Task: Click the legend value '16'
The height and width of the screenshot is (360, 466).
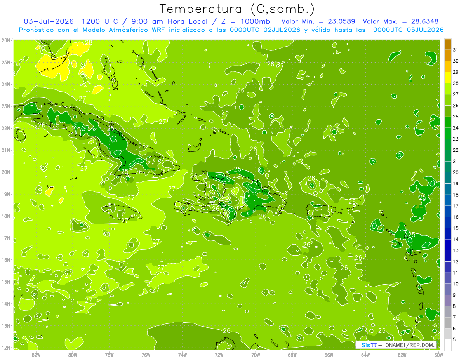Action: point(456,217)
